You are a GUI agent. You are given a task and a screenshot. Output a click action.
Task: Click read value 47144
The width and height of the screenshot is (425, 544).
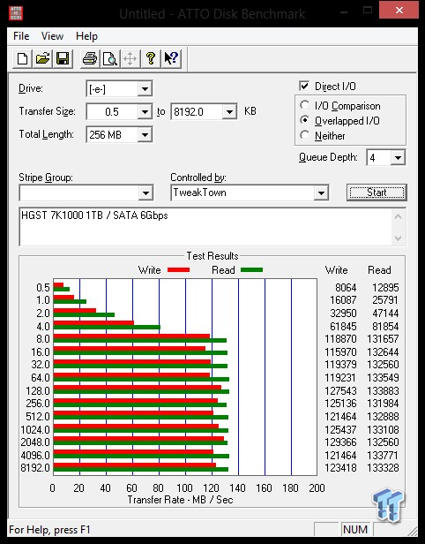[x=385, y=313]
